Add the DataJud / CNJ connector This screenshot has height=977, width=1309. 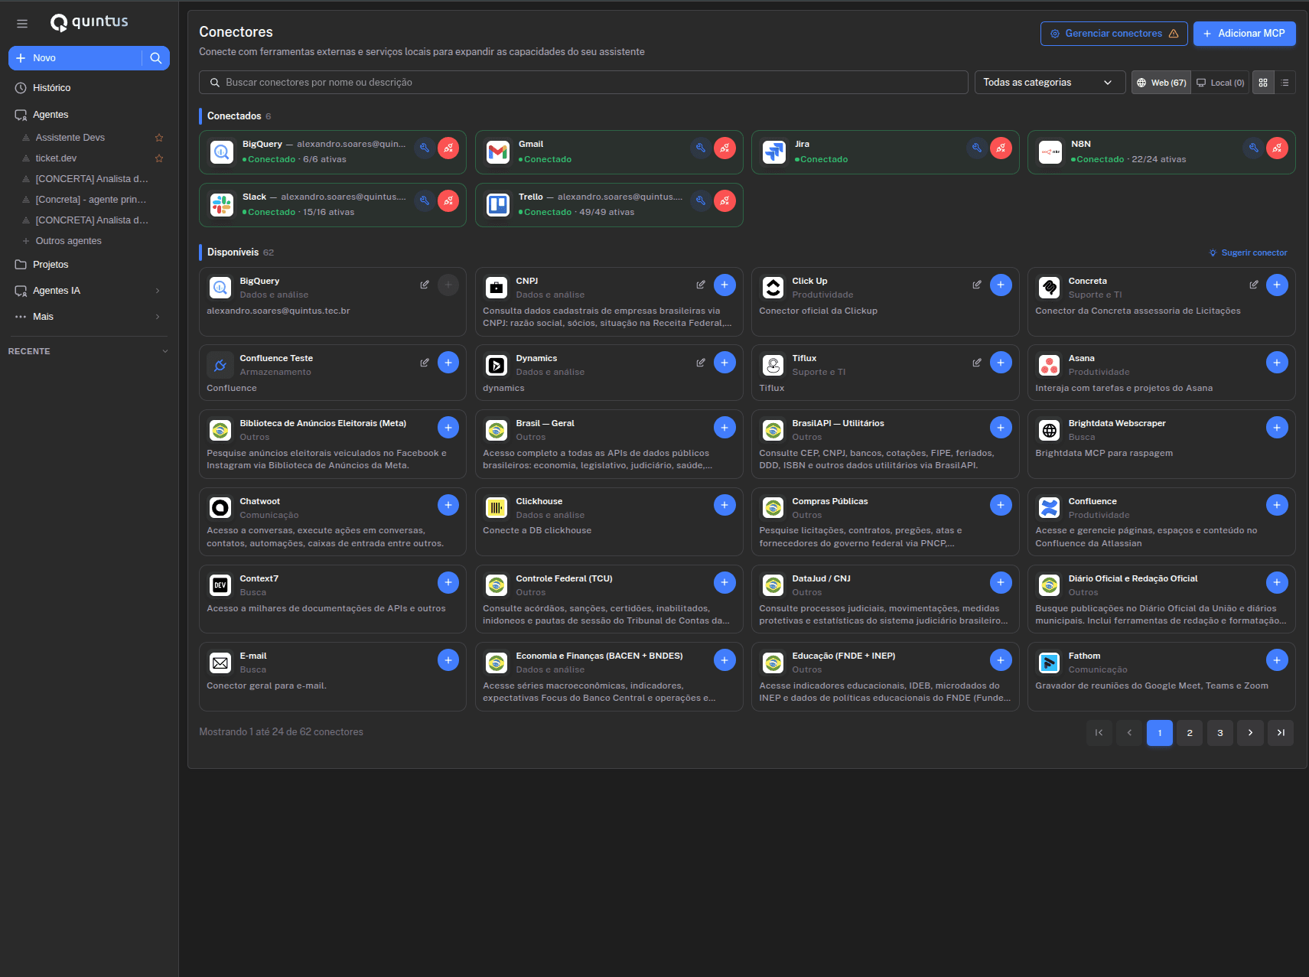click(x=1001, y=583)
